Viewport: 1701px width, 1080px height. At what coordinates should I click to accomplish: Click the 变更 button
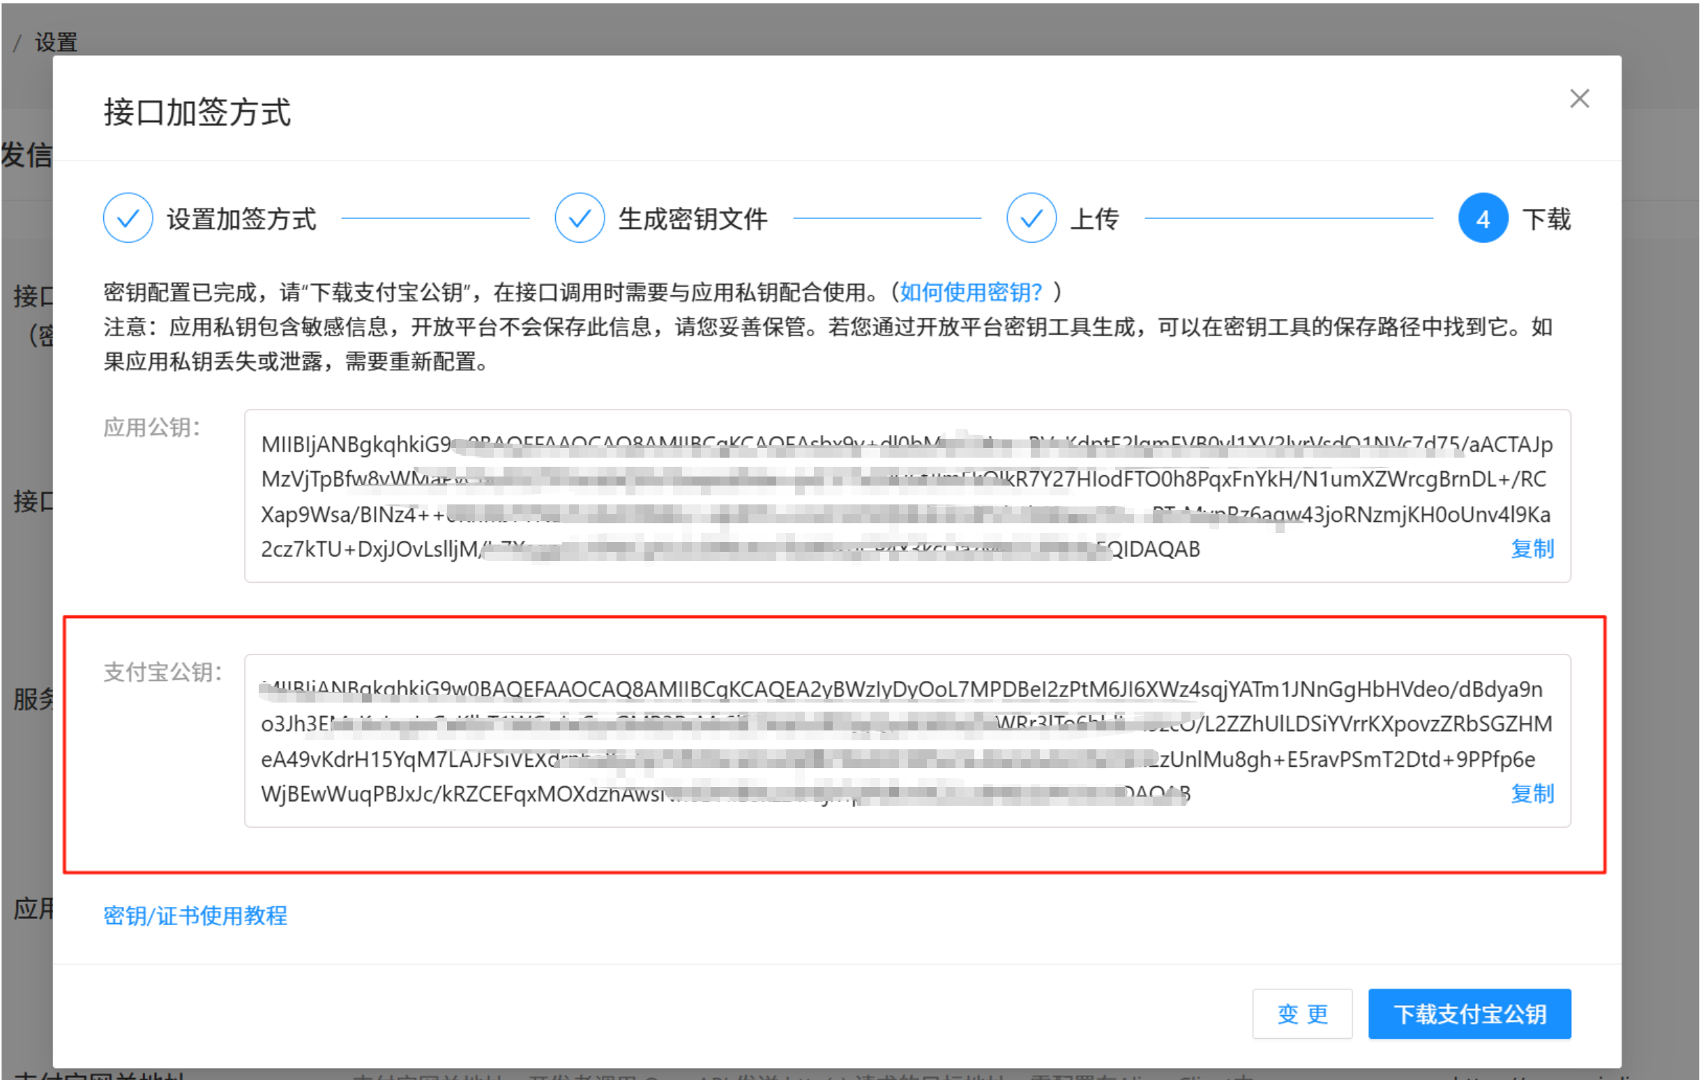[x=1302, y=1014]
